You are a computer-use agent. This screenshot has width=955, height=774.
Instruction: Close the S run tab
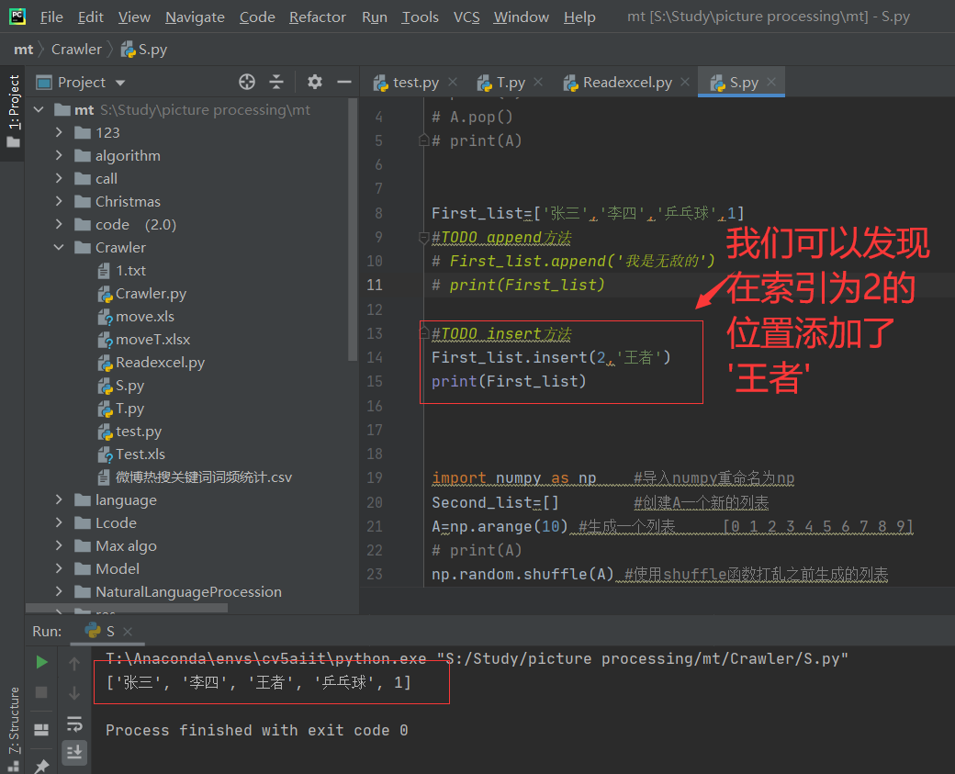click(128, 632)
